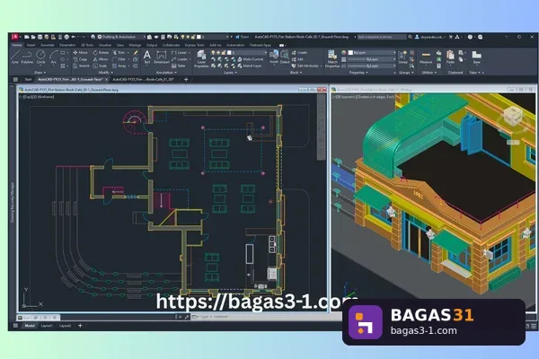Click the object color wheel swatch
Viewport: 539px width, 359px height.
pyautogui.click(x=344, y=53)
